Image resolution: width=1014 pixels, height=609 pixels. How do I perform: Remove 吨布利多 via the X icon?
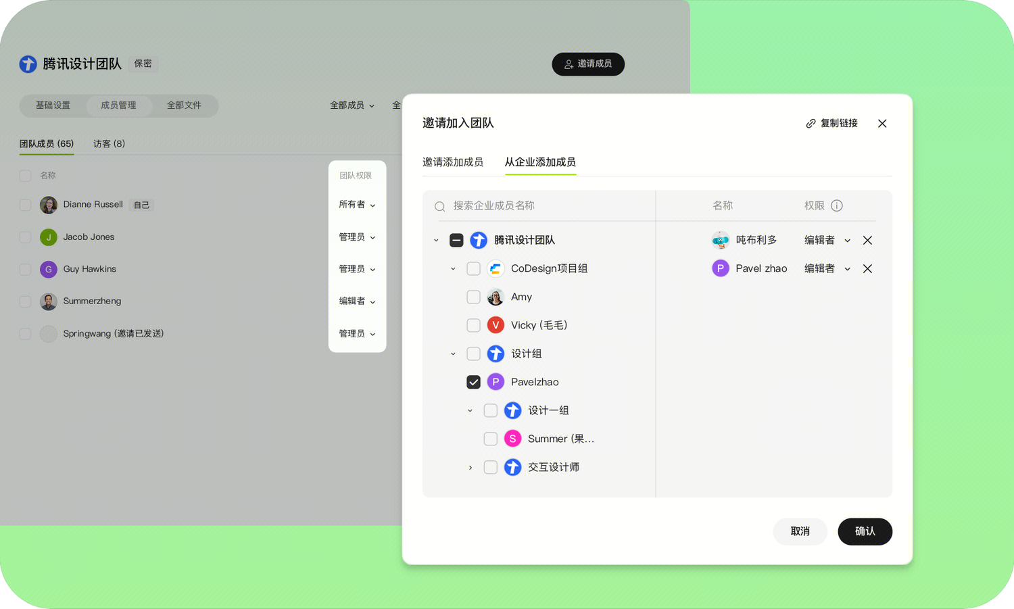pos(867,240)
